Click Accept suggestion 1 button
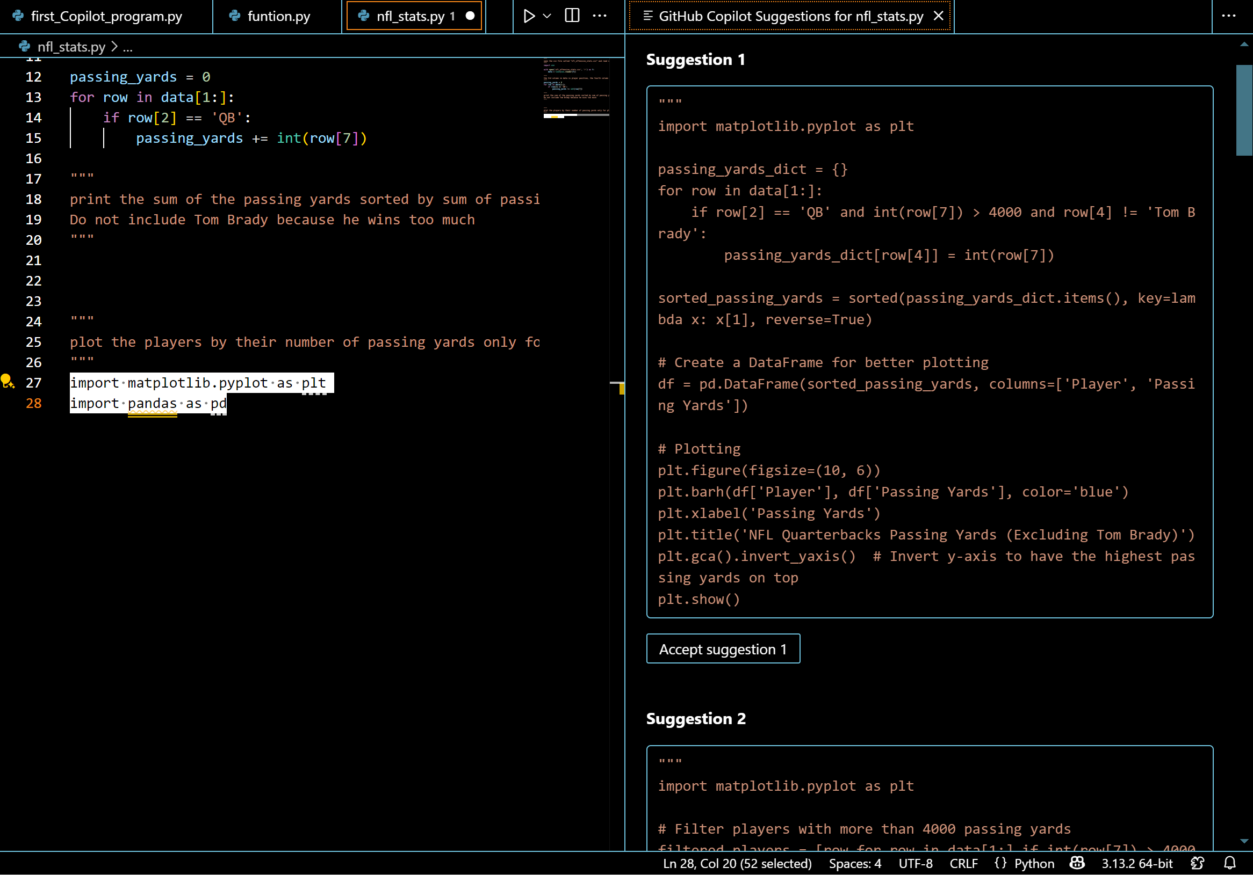Screen dimensions: 1253x875 click(723, 649)
